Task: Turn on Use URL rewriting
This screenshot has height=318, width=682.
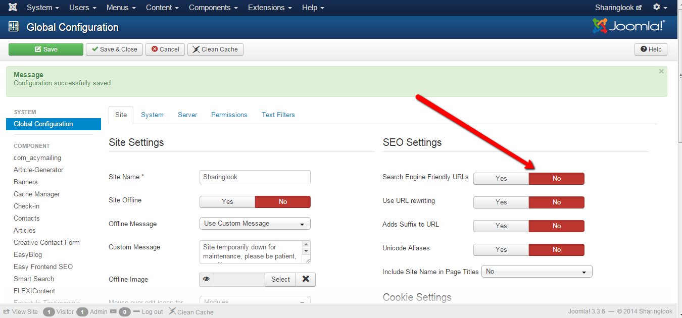Action: click(501, 202)
